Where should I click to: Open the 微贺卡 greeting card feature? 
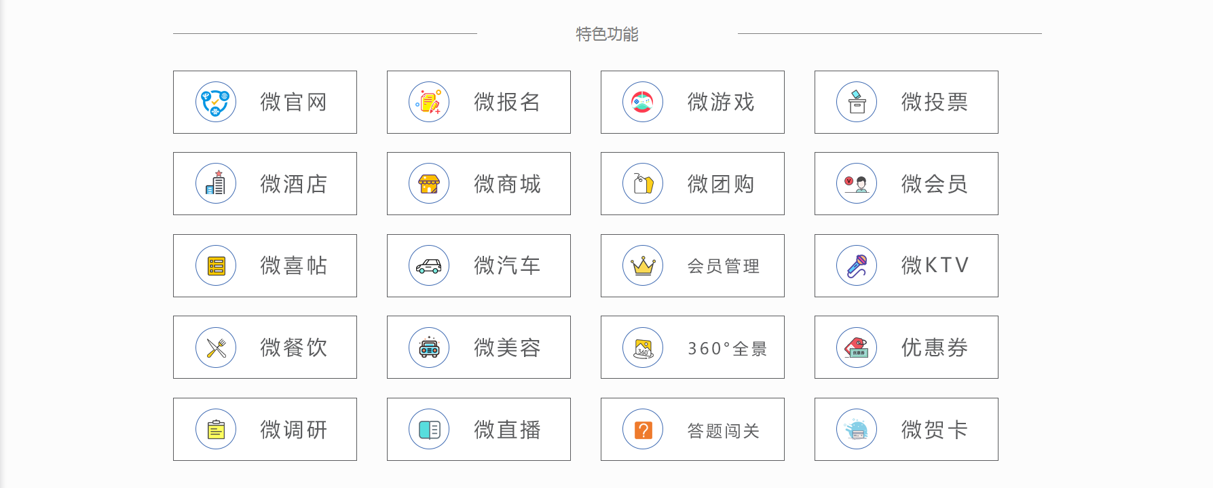coord(906,430)
